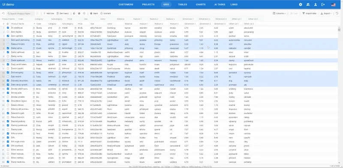
Task: Click the icon beside subcategory 'klobouk'
Action: (x=75, y=81)
